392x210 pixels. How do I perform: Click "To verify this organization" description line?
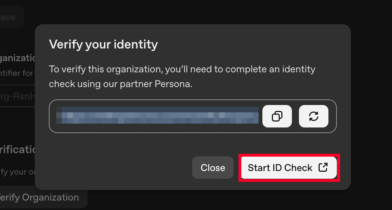pyautogui.click(x=105, y=69)
